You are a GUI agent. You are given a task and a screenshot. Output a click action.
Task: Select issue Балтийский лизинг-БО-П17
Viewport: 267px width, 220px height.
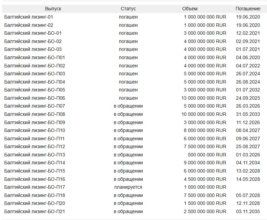tap(35, 187)
